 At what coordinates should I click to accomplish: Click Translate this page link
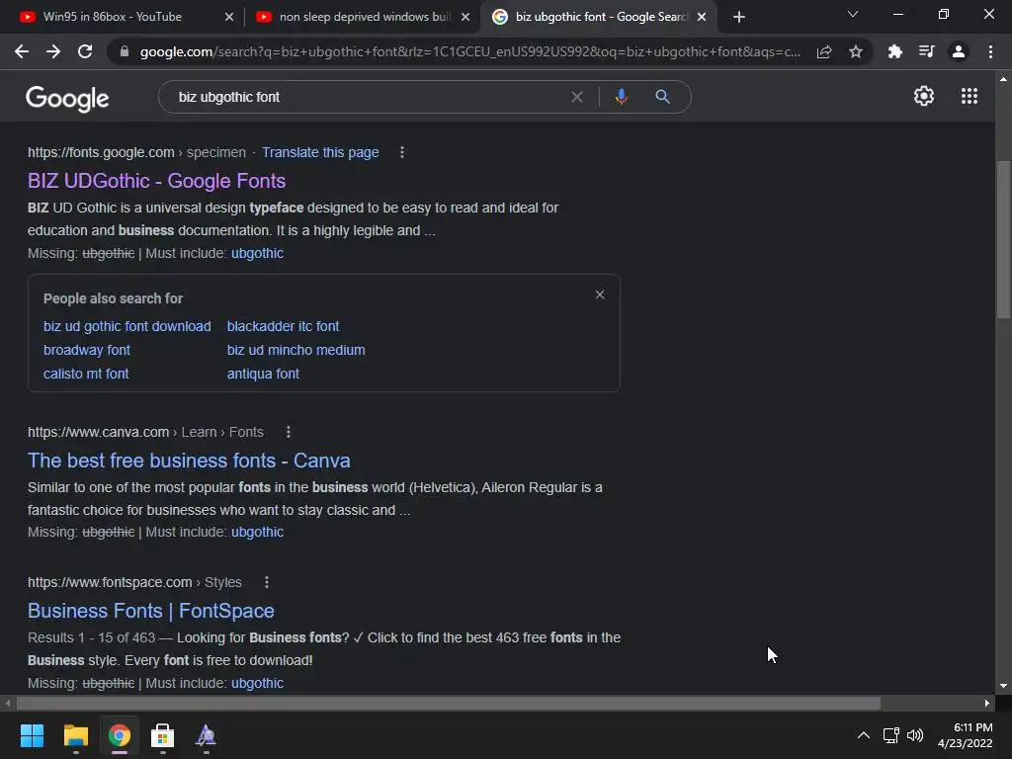pyautogui.click(x=320, y=152)
